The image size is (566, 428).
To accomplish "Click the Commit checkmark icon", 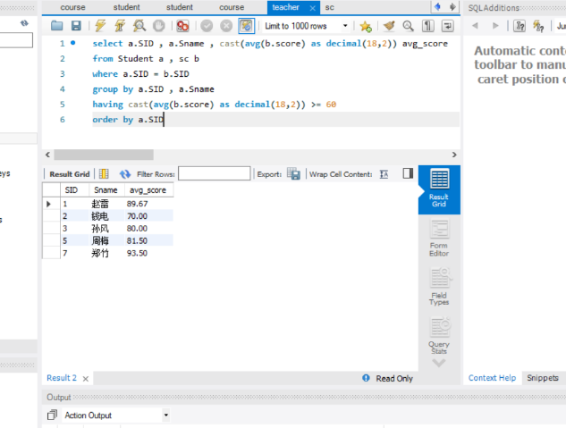I will [207, 26].
